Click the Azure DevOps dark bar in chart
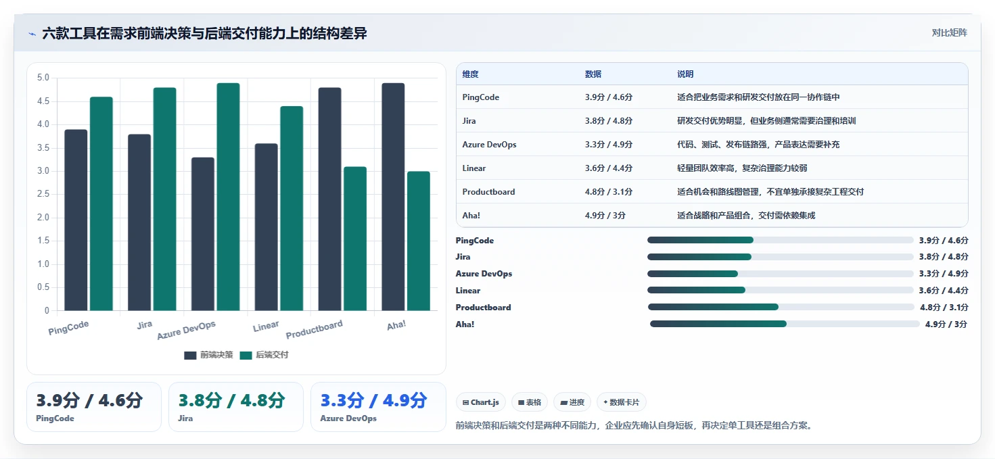 click(x=203, y=234)
